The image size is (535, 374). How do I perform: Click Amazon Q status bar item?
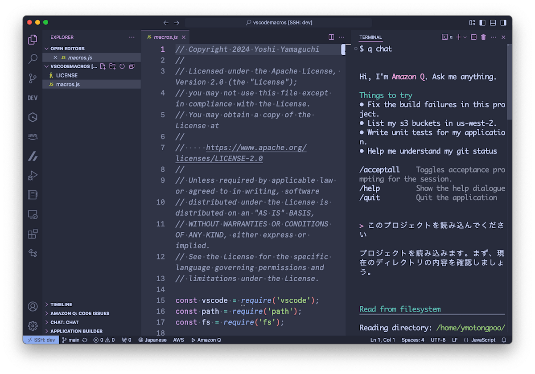[206, 340]
